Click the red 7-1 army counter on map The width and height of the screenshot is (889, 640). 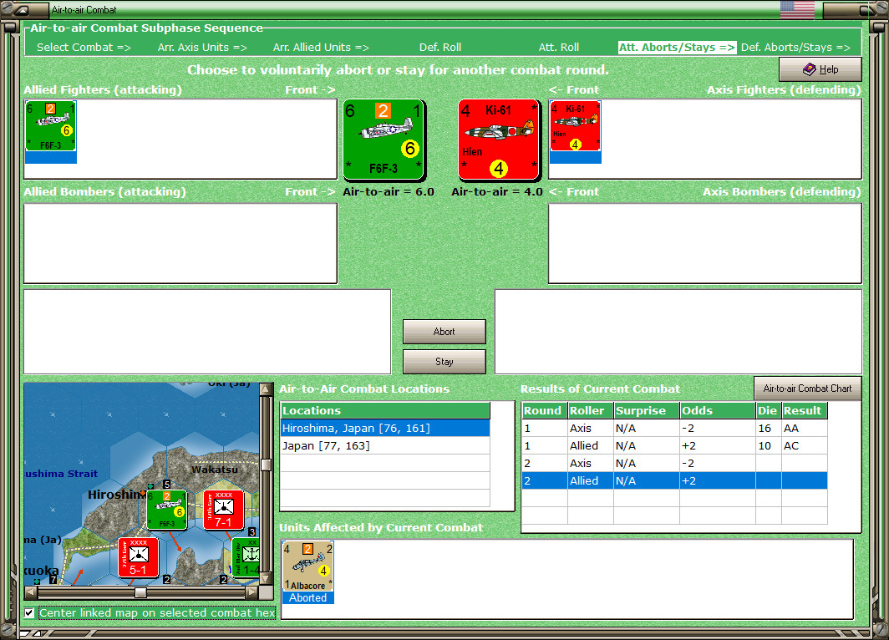tap(223, 510)
